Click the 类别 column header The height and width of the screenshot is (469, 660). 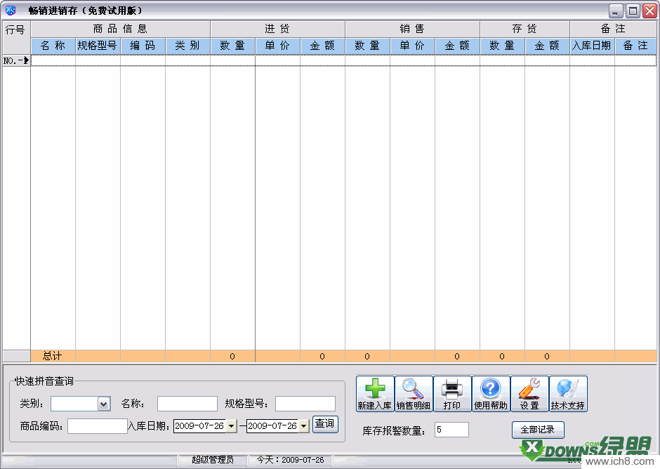coord(187,46)
